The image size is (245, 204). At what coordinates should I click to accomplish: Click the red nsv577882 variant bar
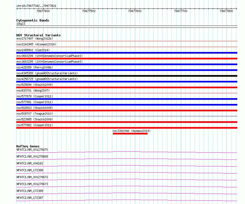pos(127,128)
